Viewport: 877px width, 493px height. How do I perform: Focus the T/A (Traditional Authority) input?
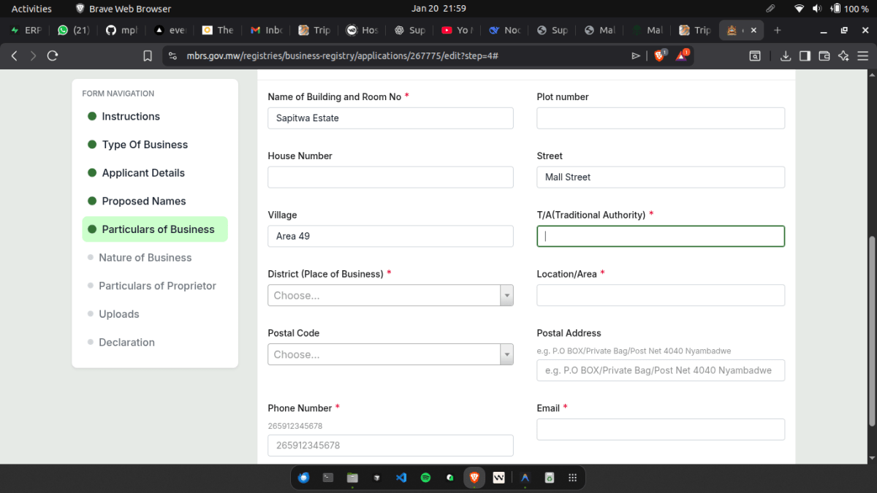click(661, 236)
